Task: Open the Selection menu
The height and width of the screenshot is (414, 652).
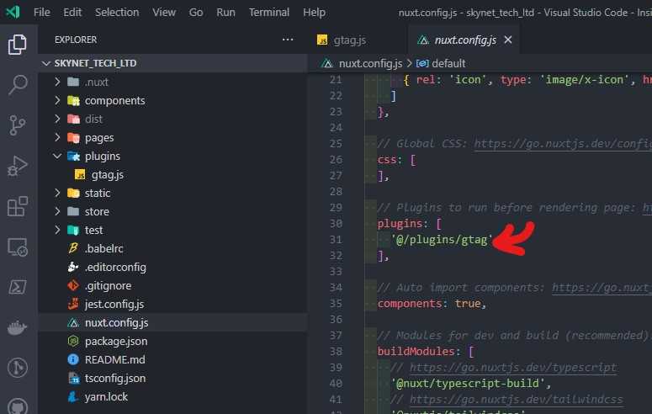Action: tap(117, 13)
